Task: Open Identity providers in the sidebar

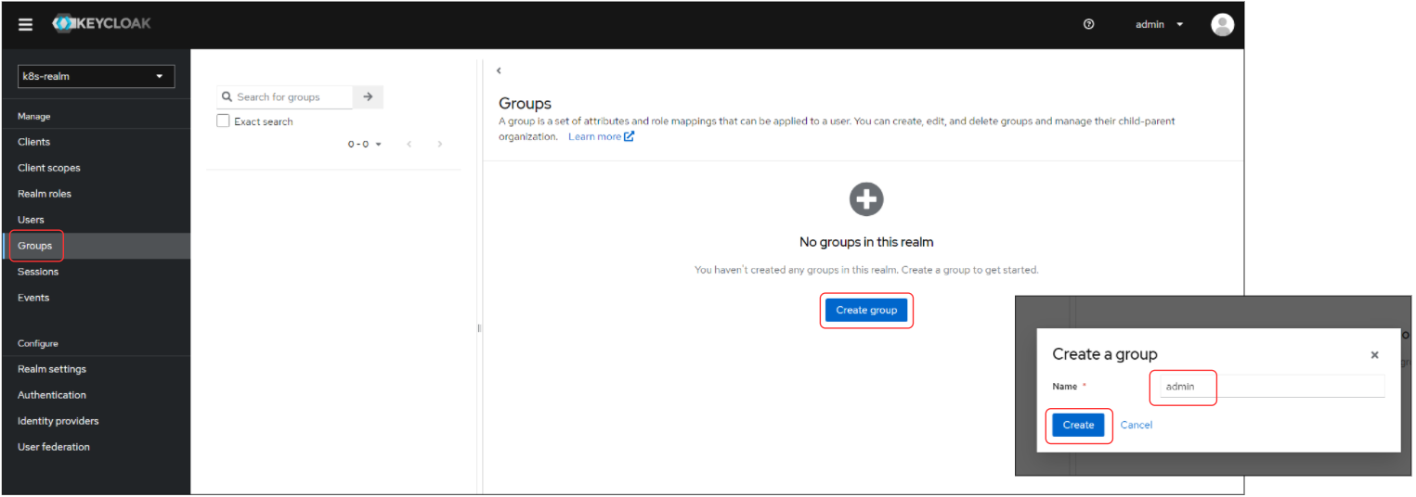Action: [x=96, y=421]
